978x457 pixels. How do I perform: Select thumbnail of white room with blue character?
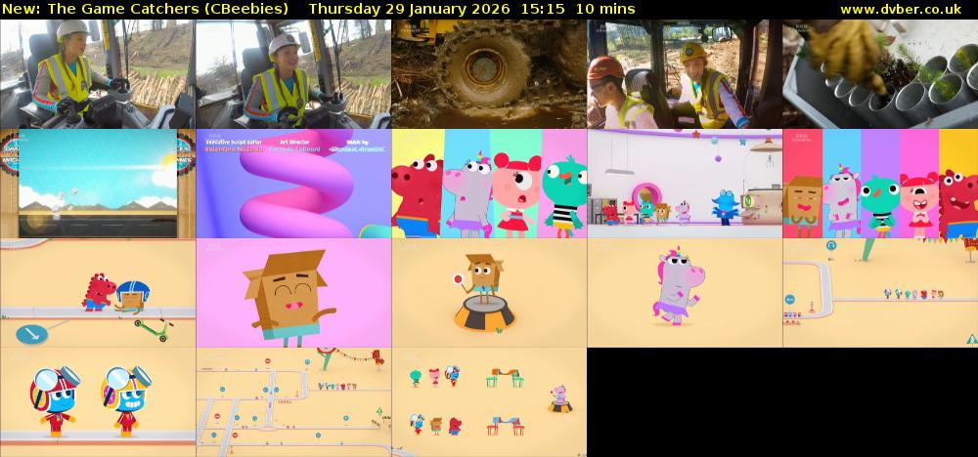tap(685, 184)
